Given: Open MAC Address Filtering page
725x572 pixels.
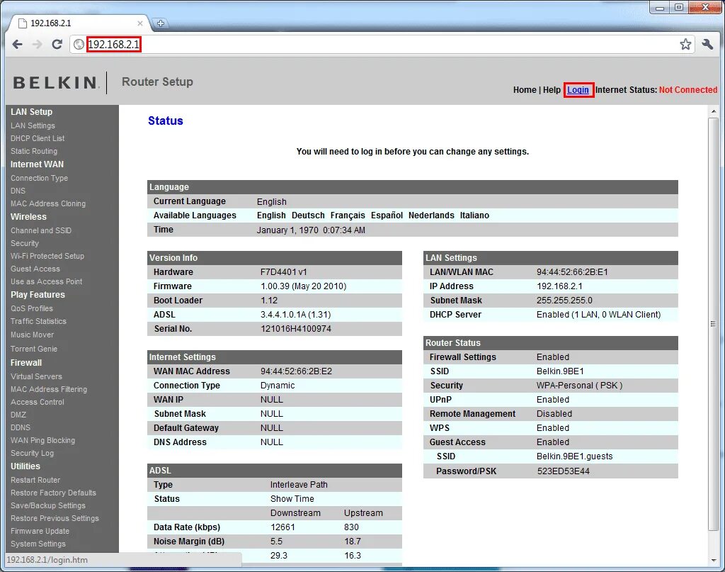Looking at the screenshot, I should (49, 390).
